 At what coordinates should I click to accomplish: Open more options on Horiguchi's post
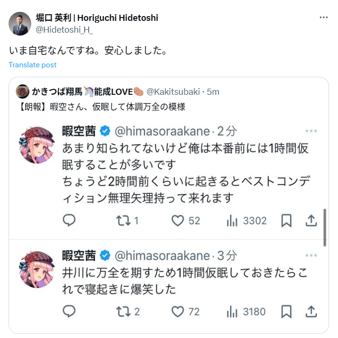[323, 18]
